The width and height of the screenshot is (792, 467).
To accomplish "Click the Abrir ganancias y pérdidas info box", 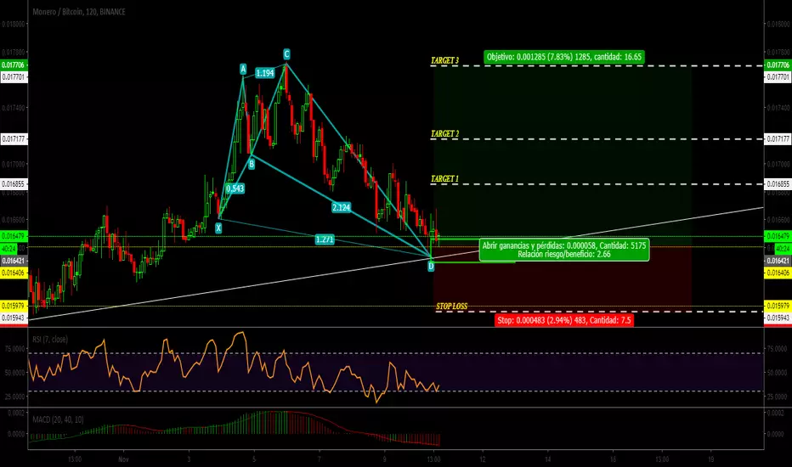I will click(564, 250).
